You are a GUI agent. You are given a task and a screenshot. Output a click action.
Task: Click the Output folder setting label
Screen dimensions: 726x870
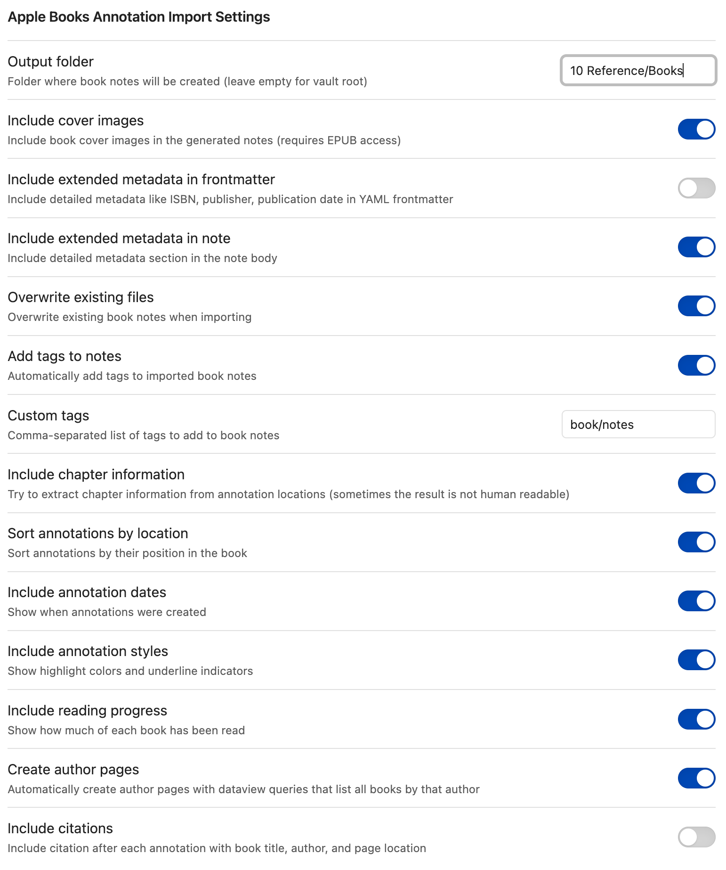pos(51,62)
